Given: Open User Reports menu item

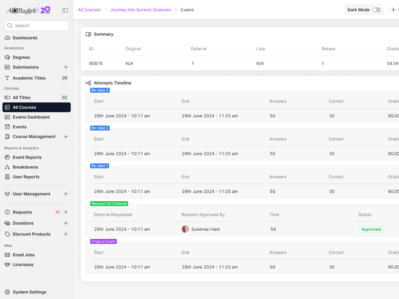Looking at the screenshot, I should (x=36, y=177).
